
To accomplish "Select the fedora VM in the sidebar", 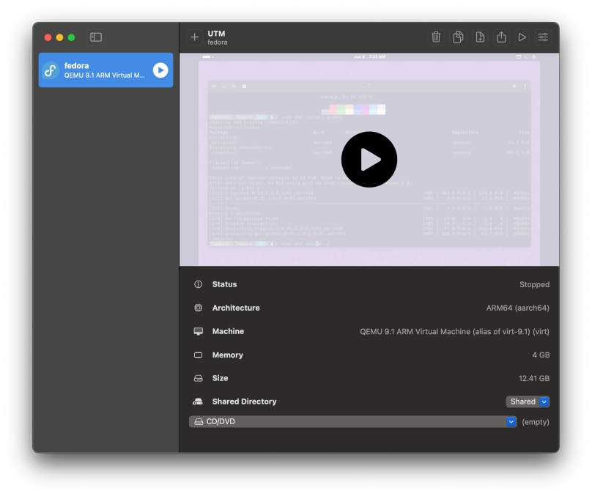I will point(106,70).
